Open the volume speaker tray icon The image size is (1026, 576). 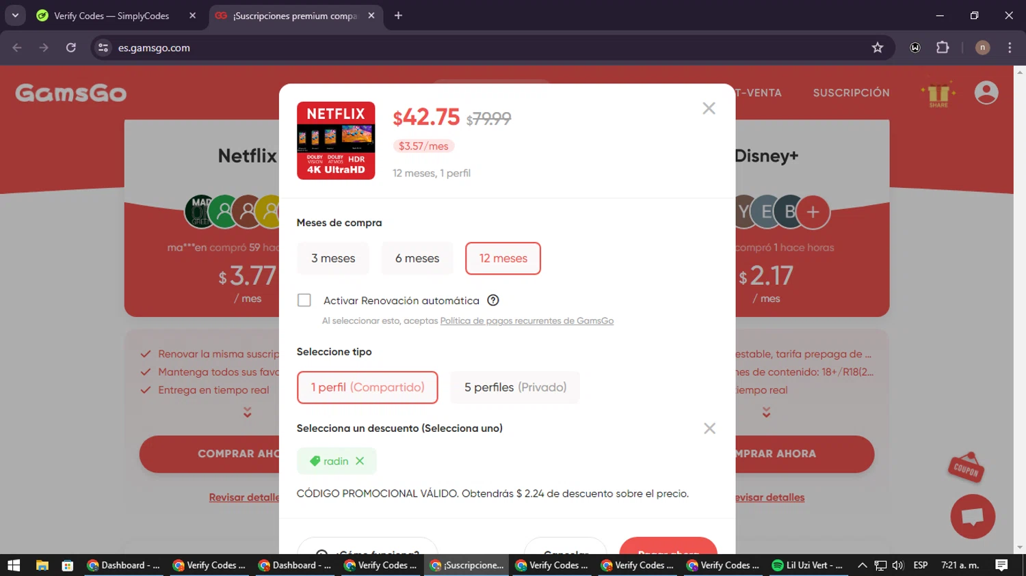[898, 565]
